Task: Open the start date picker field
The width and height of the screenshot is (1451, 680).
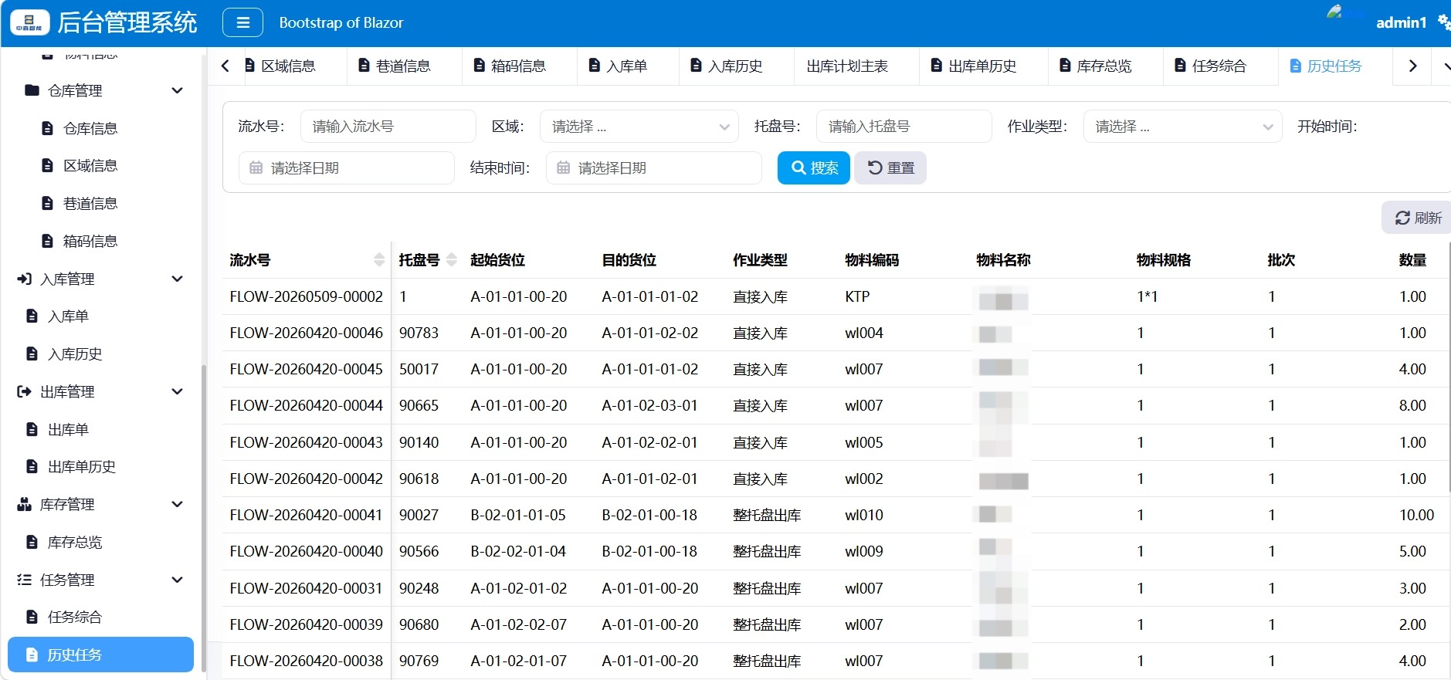Action: [346, 167]
